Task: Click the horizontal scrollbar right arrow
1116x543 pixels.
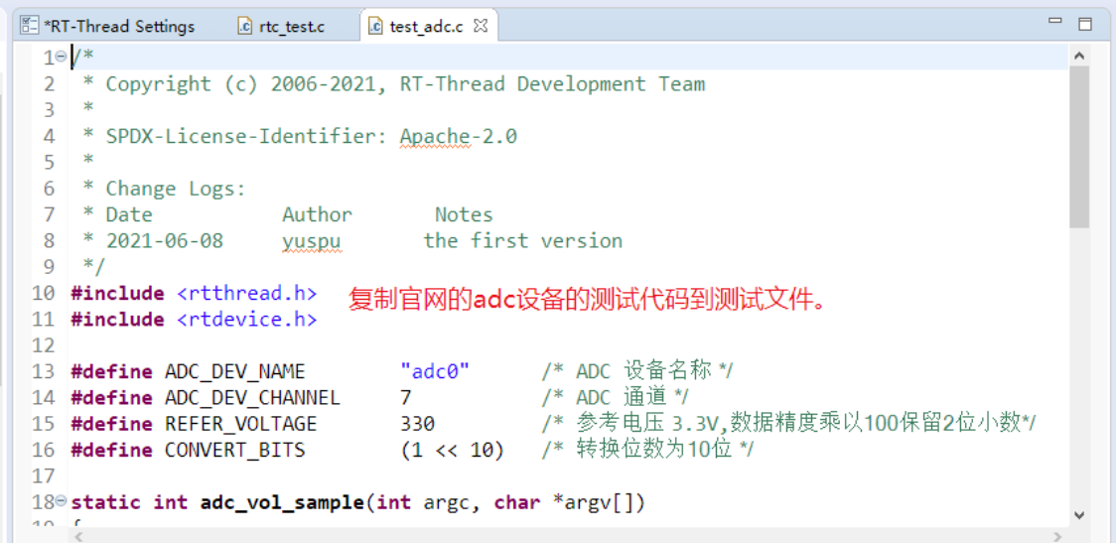Action: (1057, 537)
